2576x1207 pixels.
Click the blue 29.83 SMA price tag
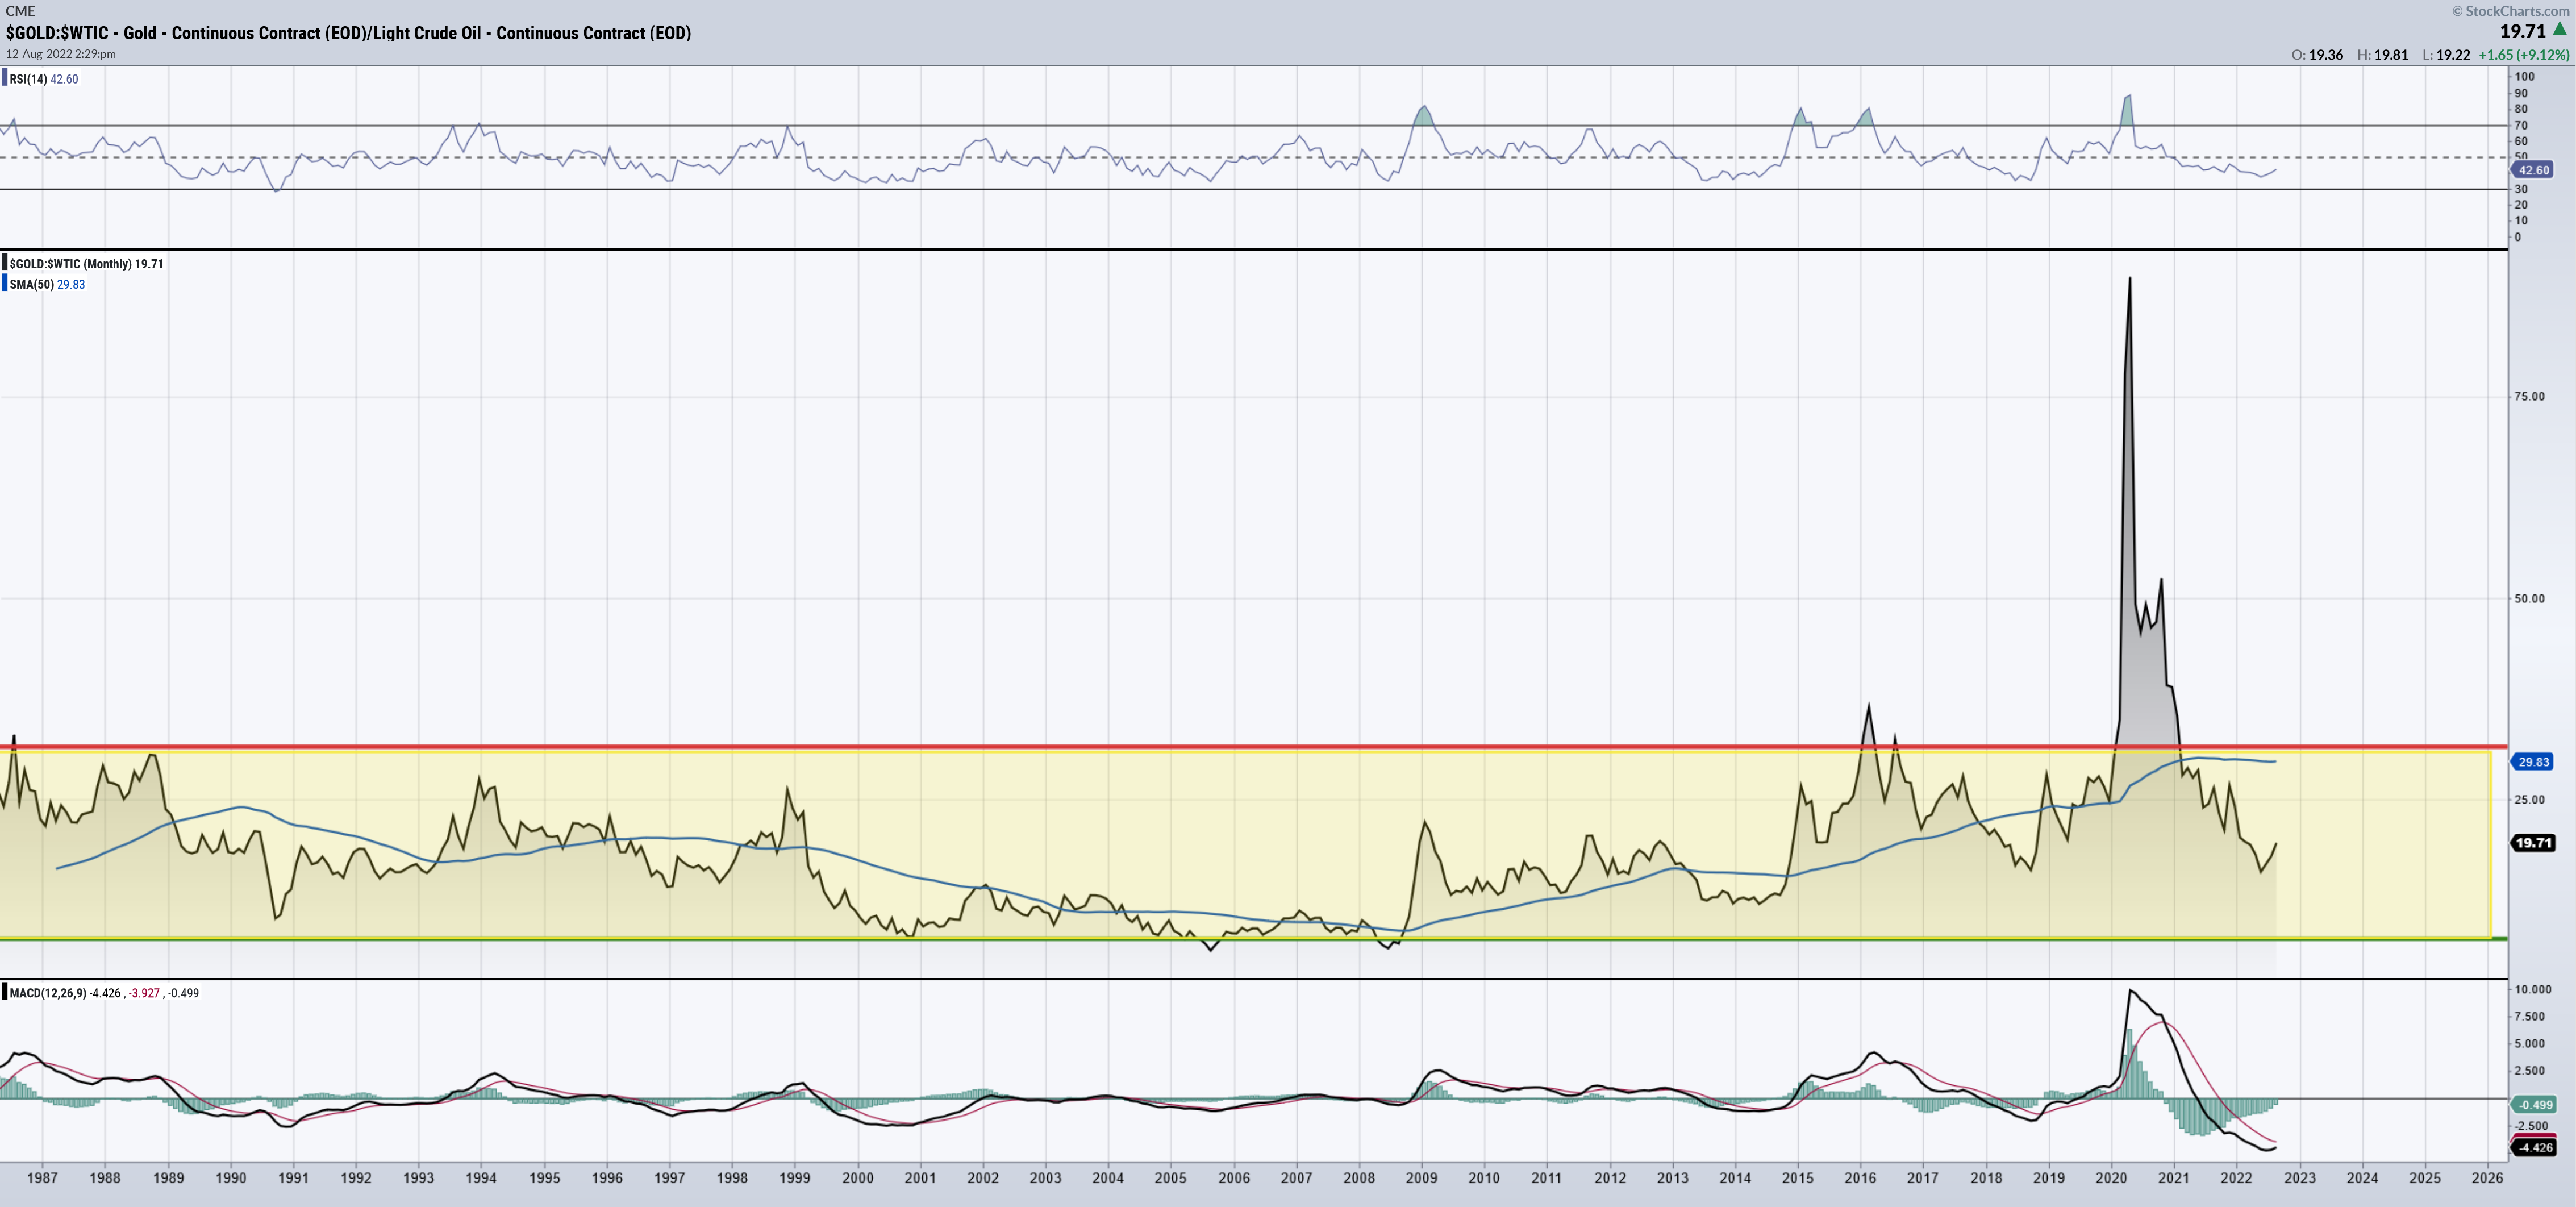pyautogui.click(x=2533, y=762)
